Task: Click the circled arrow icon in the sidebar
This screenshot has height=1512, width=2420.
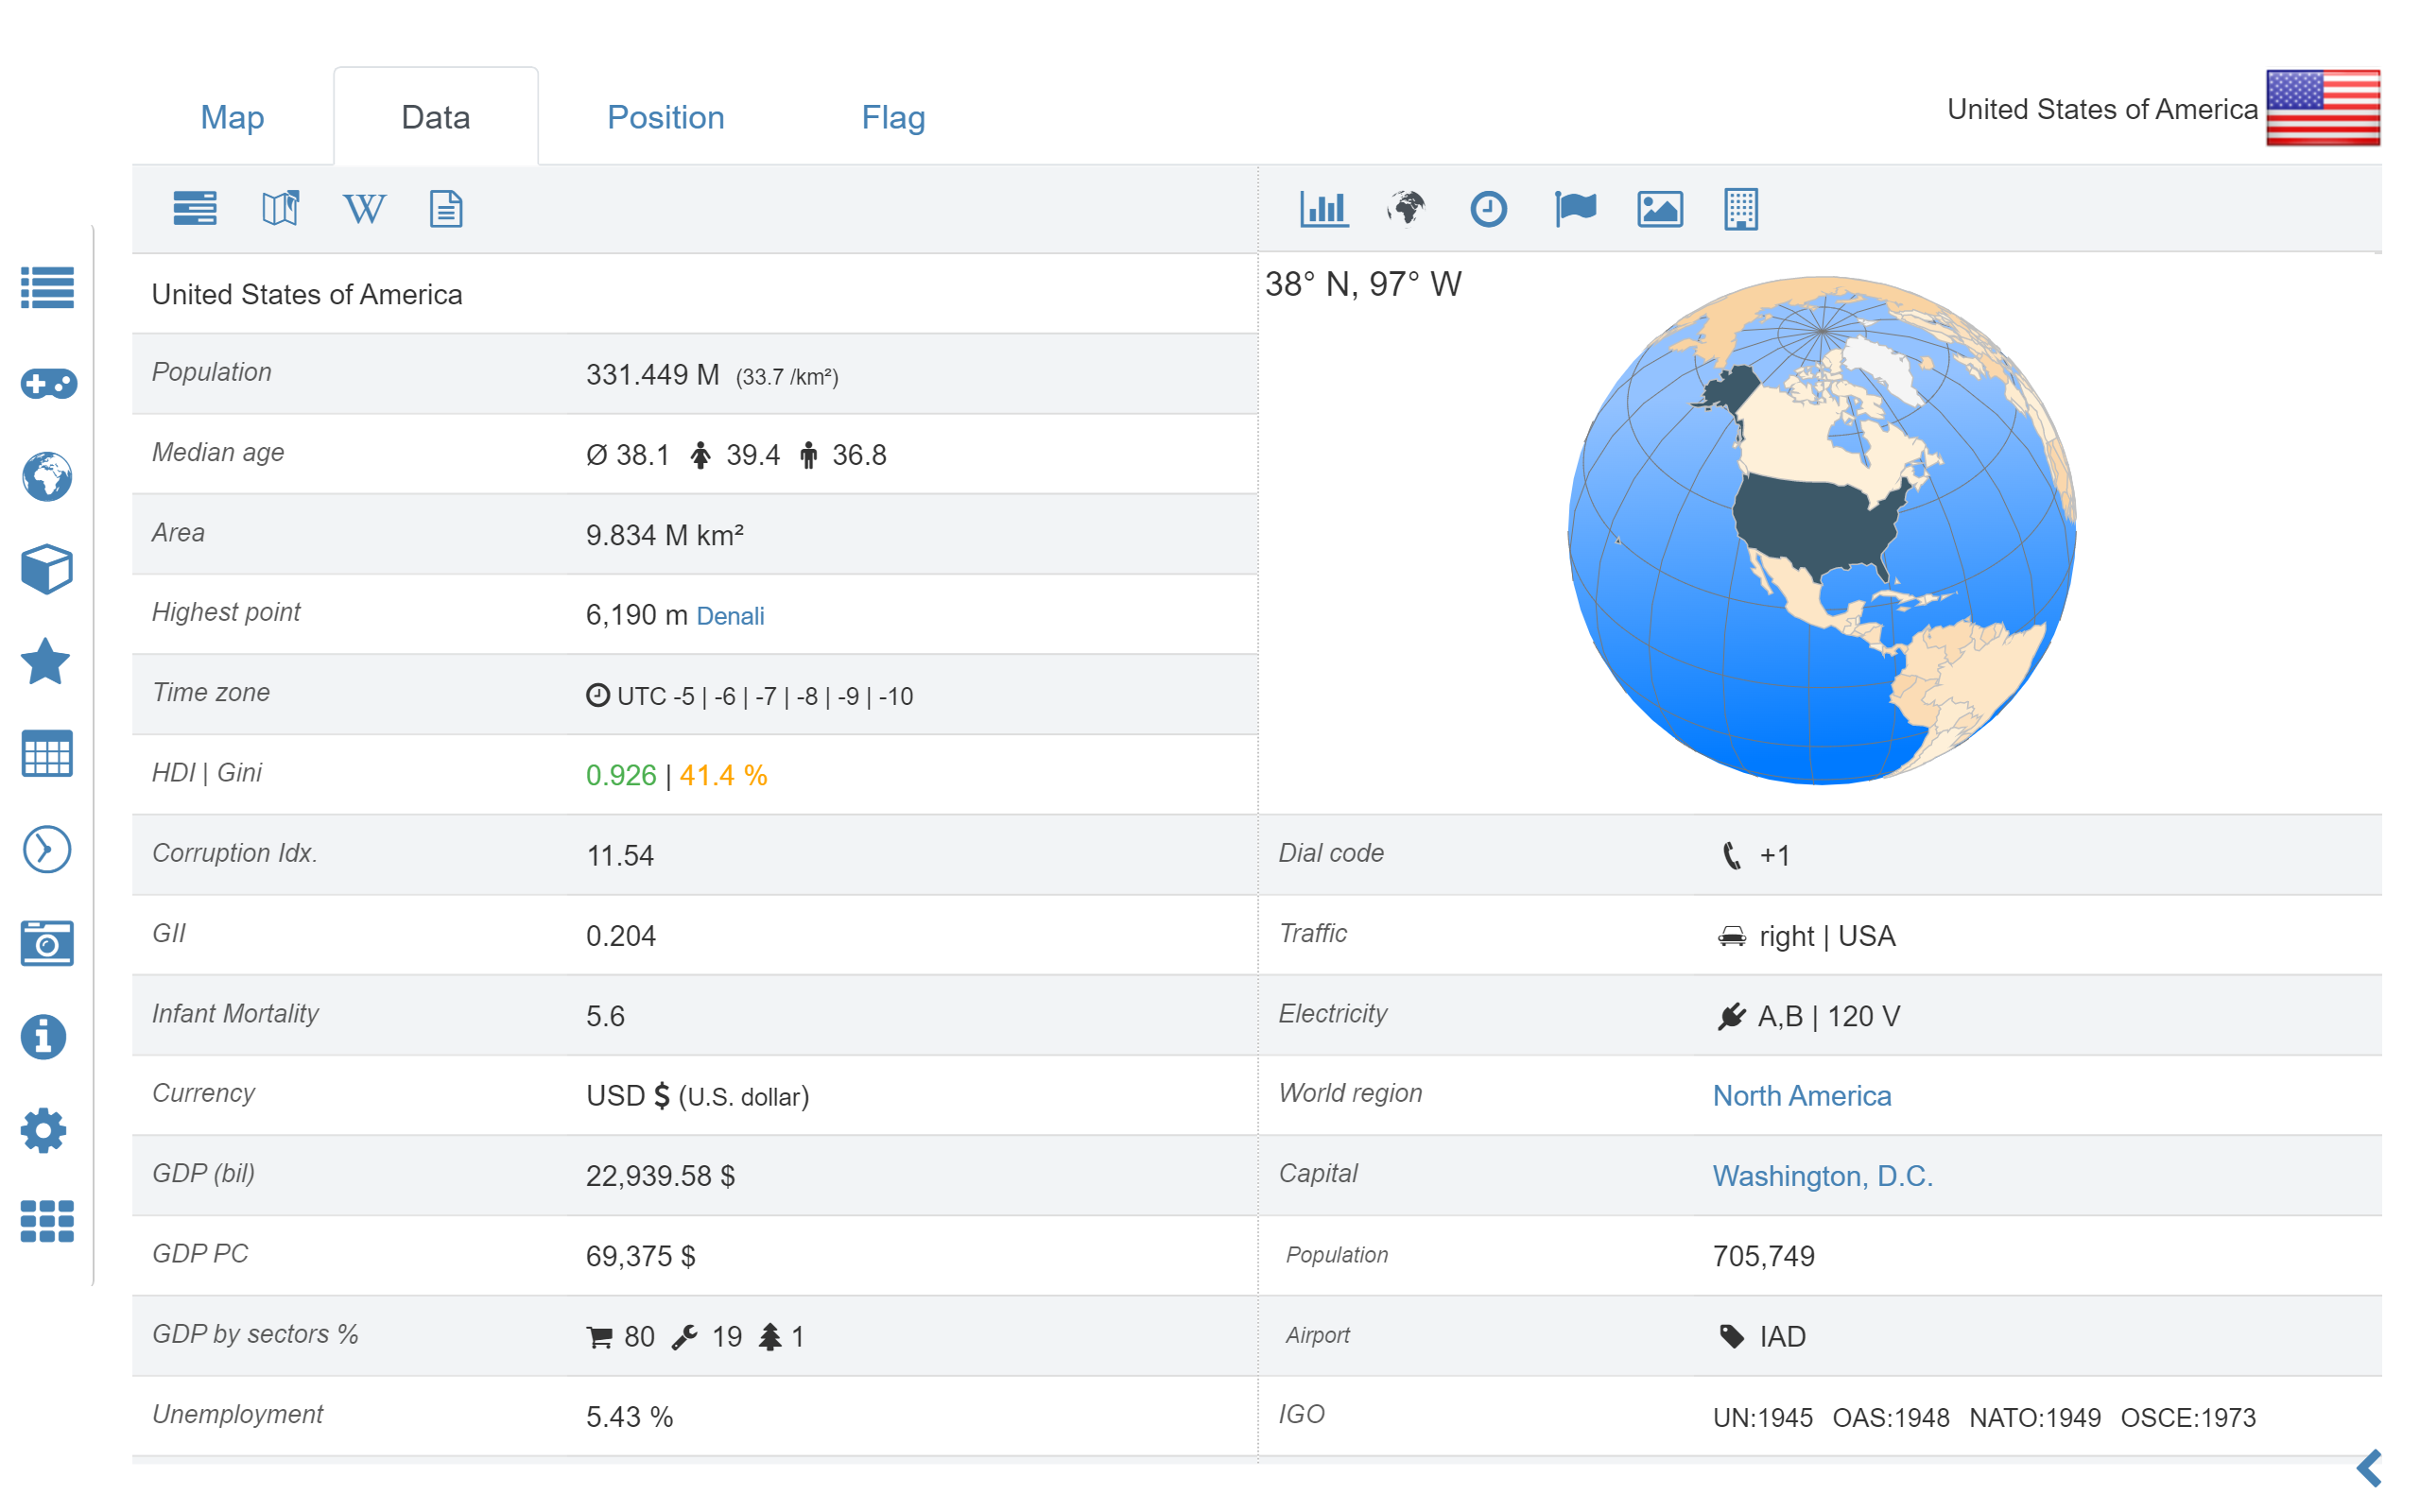Action: [x=46, y=849]
